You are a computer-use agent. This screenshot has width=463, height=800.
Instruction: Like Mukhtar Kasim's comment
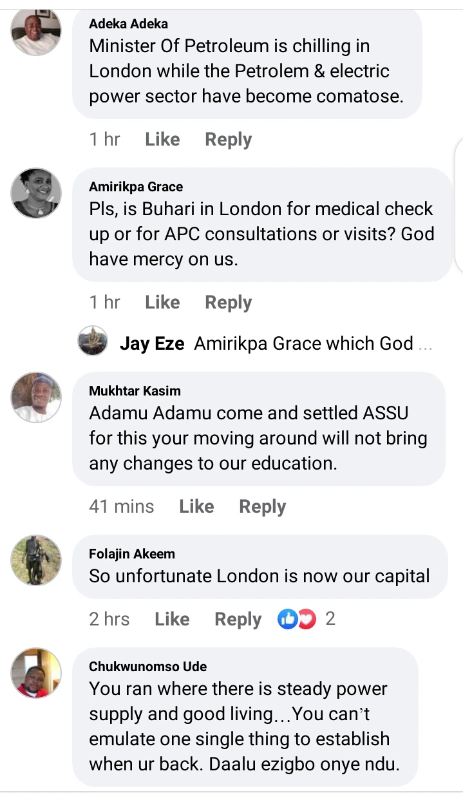196,507
